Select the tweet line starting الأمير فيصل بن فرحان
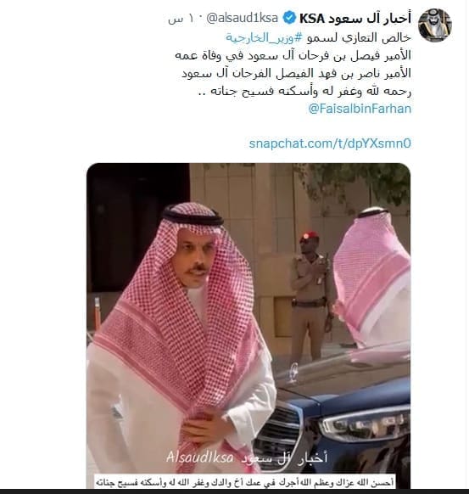 (x=293, y=55)
